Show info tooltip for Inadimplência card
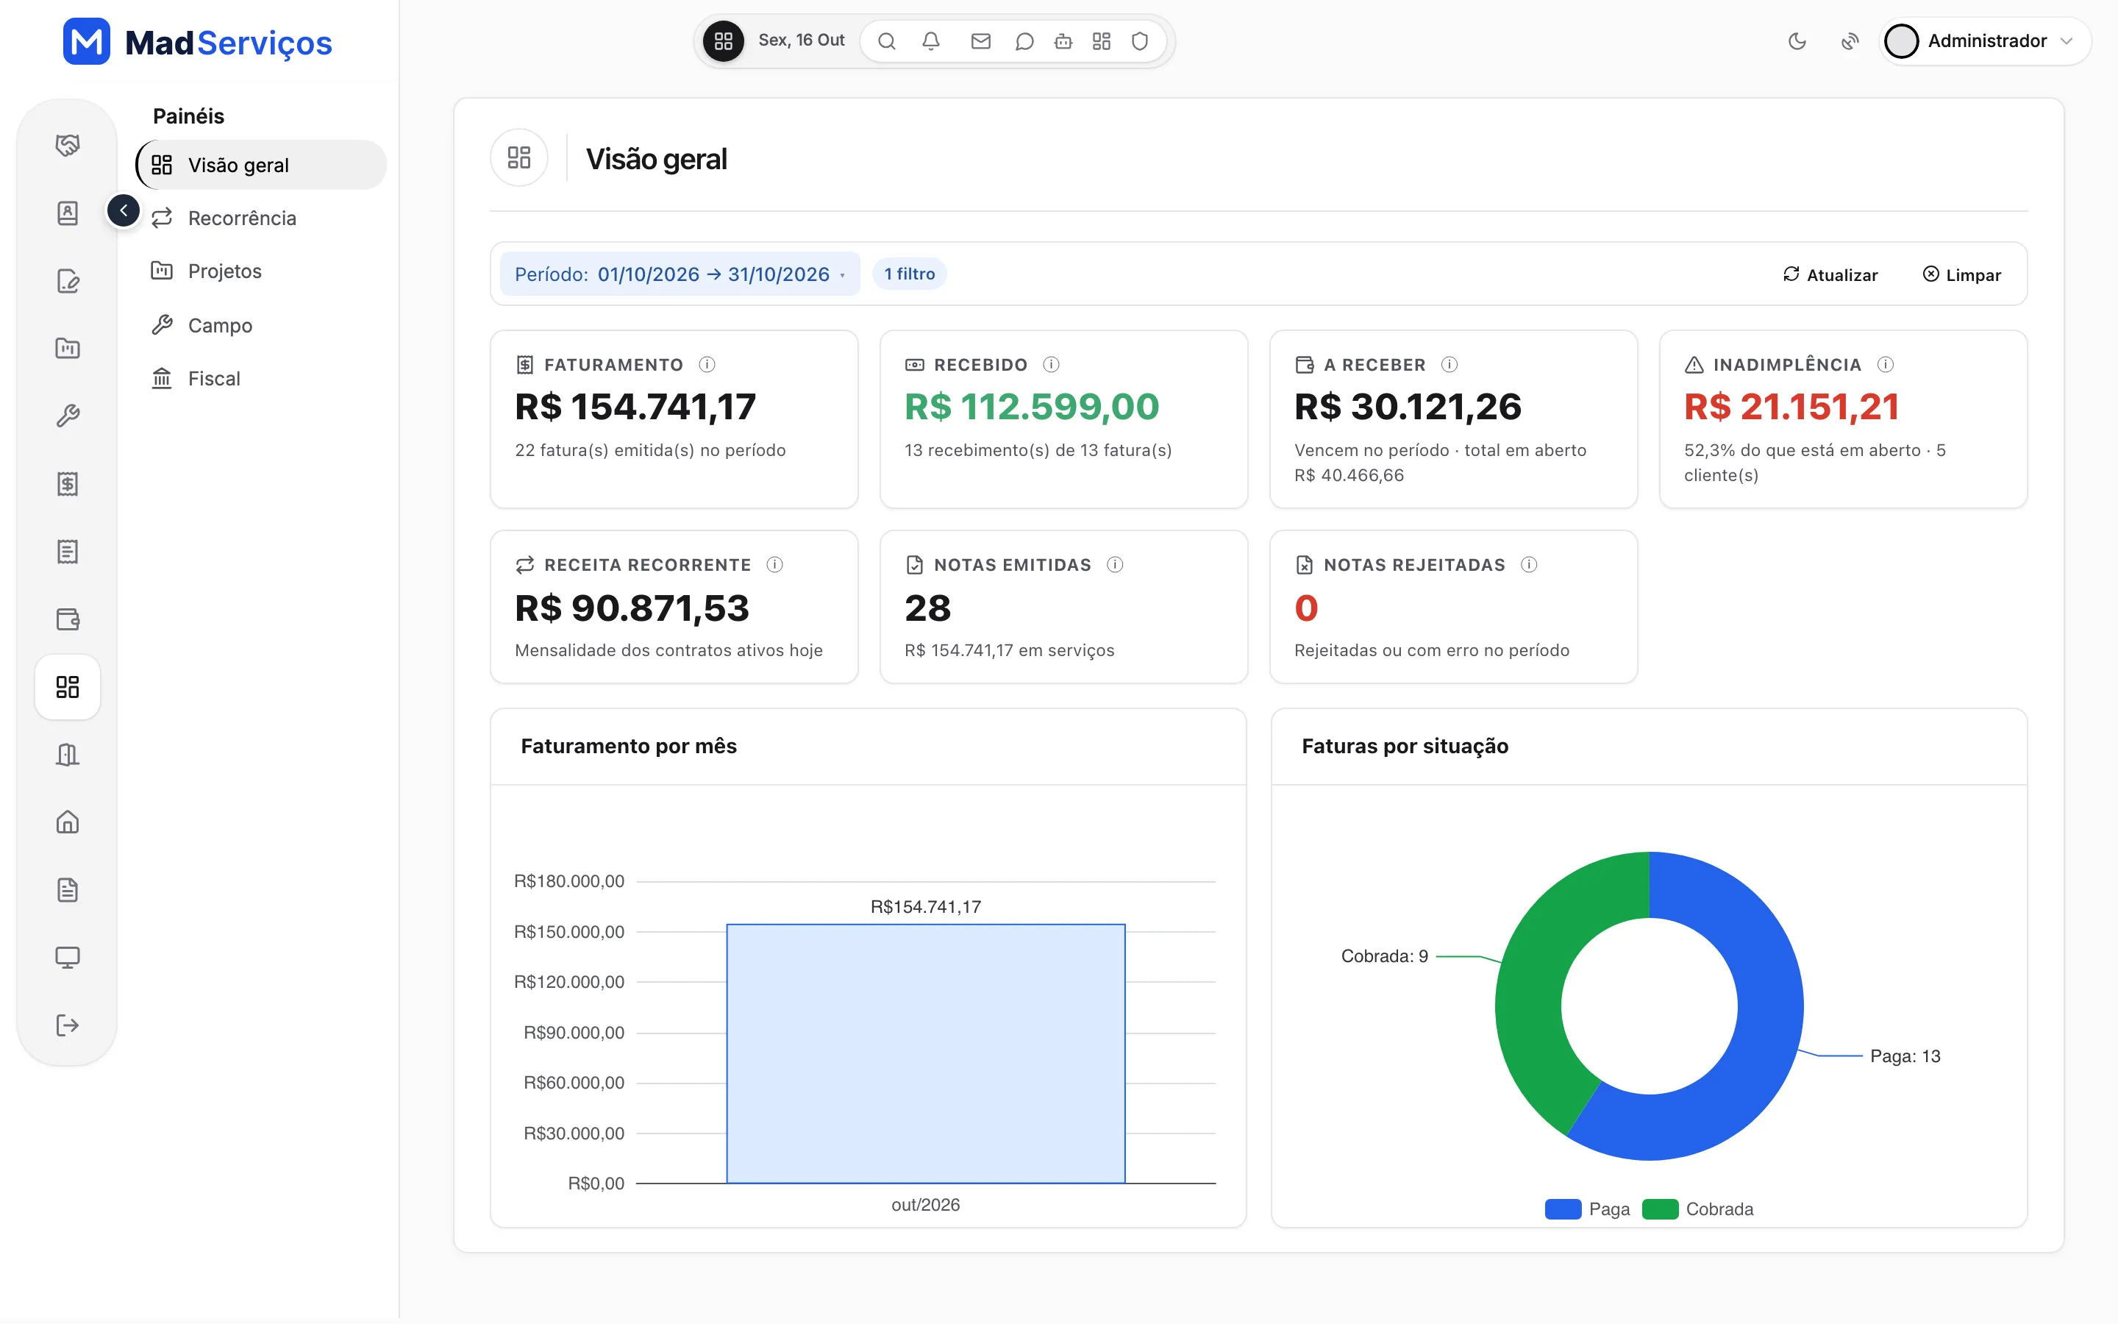This screenshot has width=2118, height=1324. pos(1886,364)
